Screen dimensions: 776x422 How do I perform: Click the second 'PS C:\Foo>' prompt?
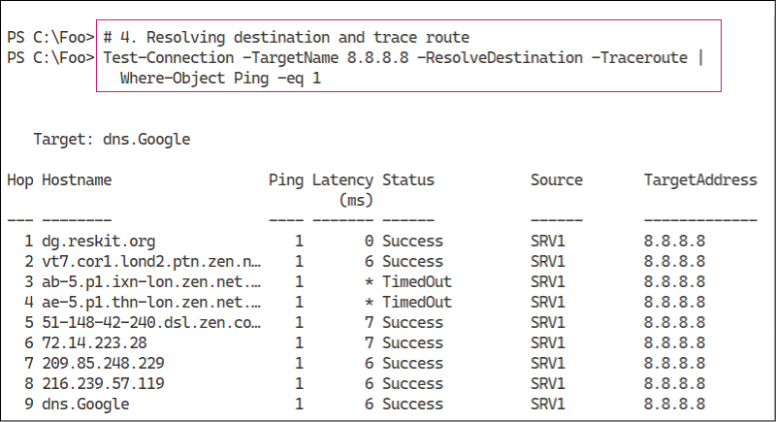[x=50, y=58]
